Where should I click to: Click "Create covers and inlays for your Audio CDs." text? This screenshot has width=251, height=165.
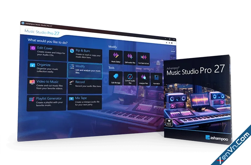51,53
